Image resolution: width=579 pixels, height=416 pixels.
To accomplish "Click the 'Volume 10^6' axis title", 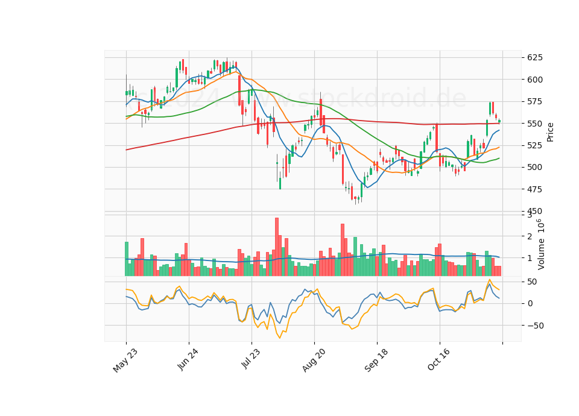I will (x=540, y=245).
